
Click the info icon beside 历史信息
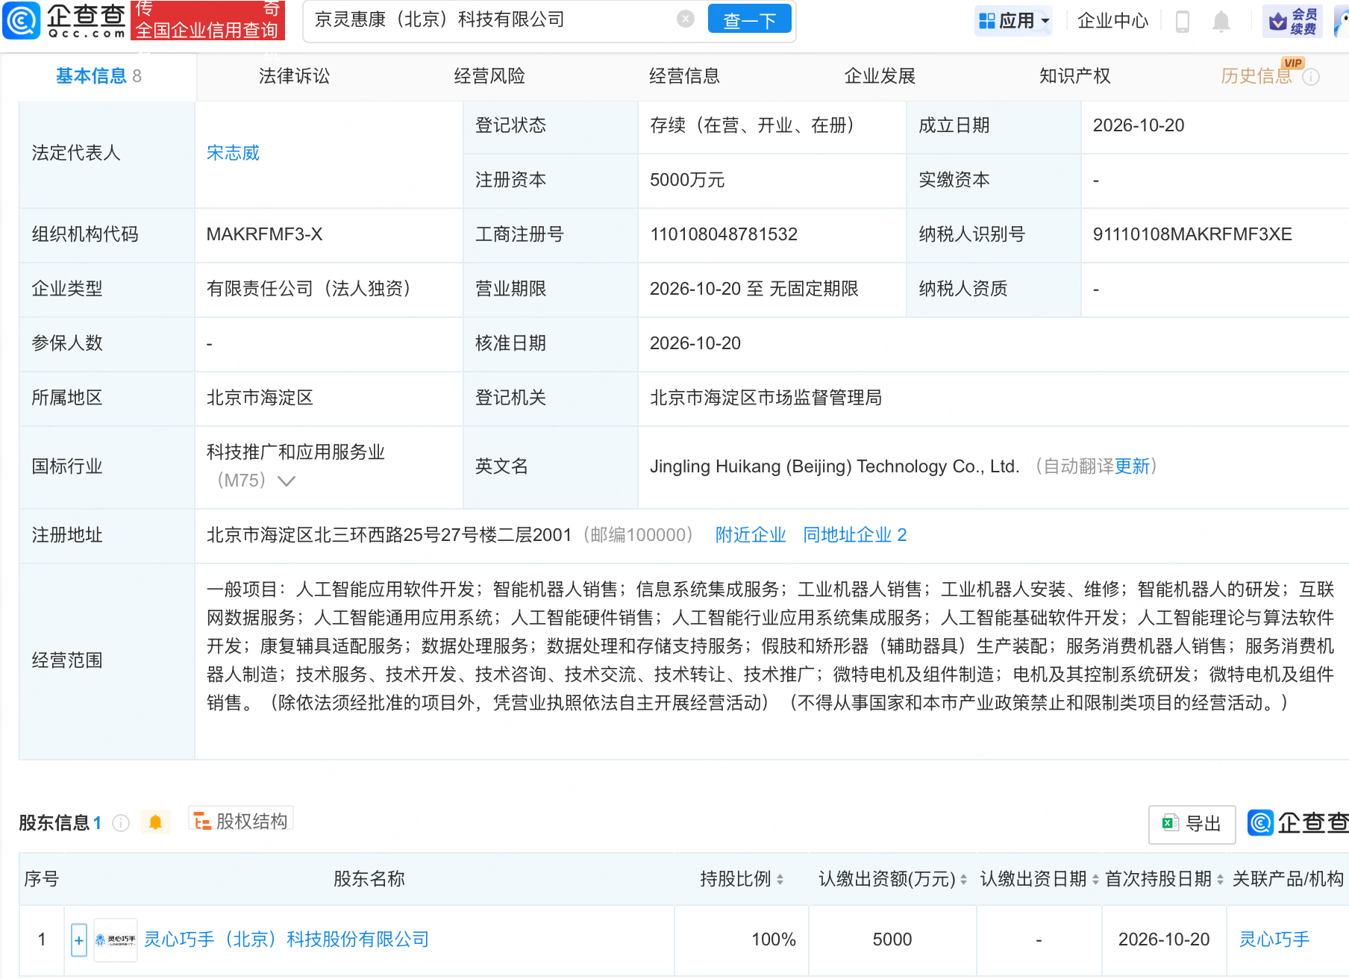coord(1312,77)
